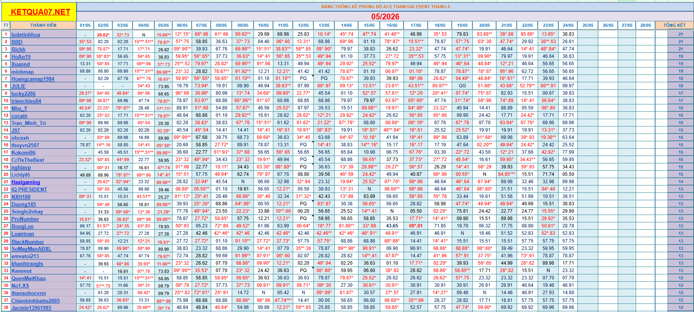The width and height of the screenshot is (694, 312).
Task: Click the 86**.91 cell in JULIE's row
Action: point(548,86)
